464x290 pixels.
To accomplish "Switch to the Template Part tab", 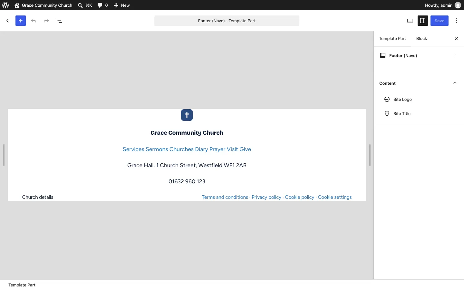I will click(x=392, y=39).
